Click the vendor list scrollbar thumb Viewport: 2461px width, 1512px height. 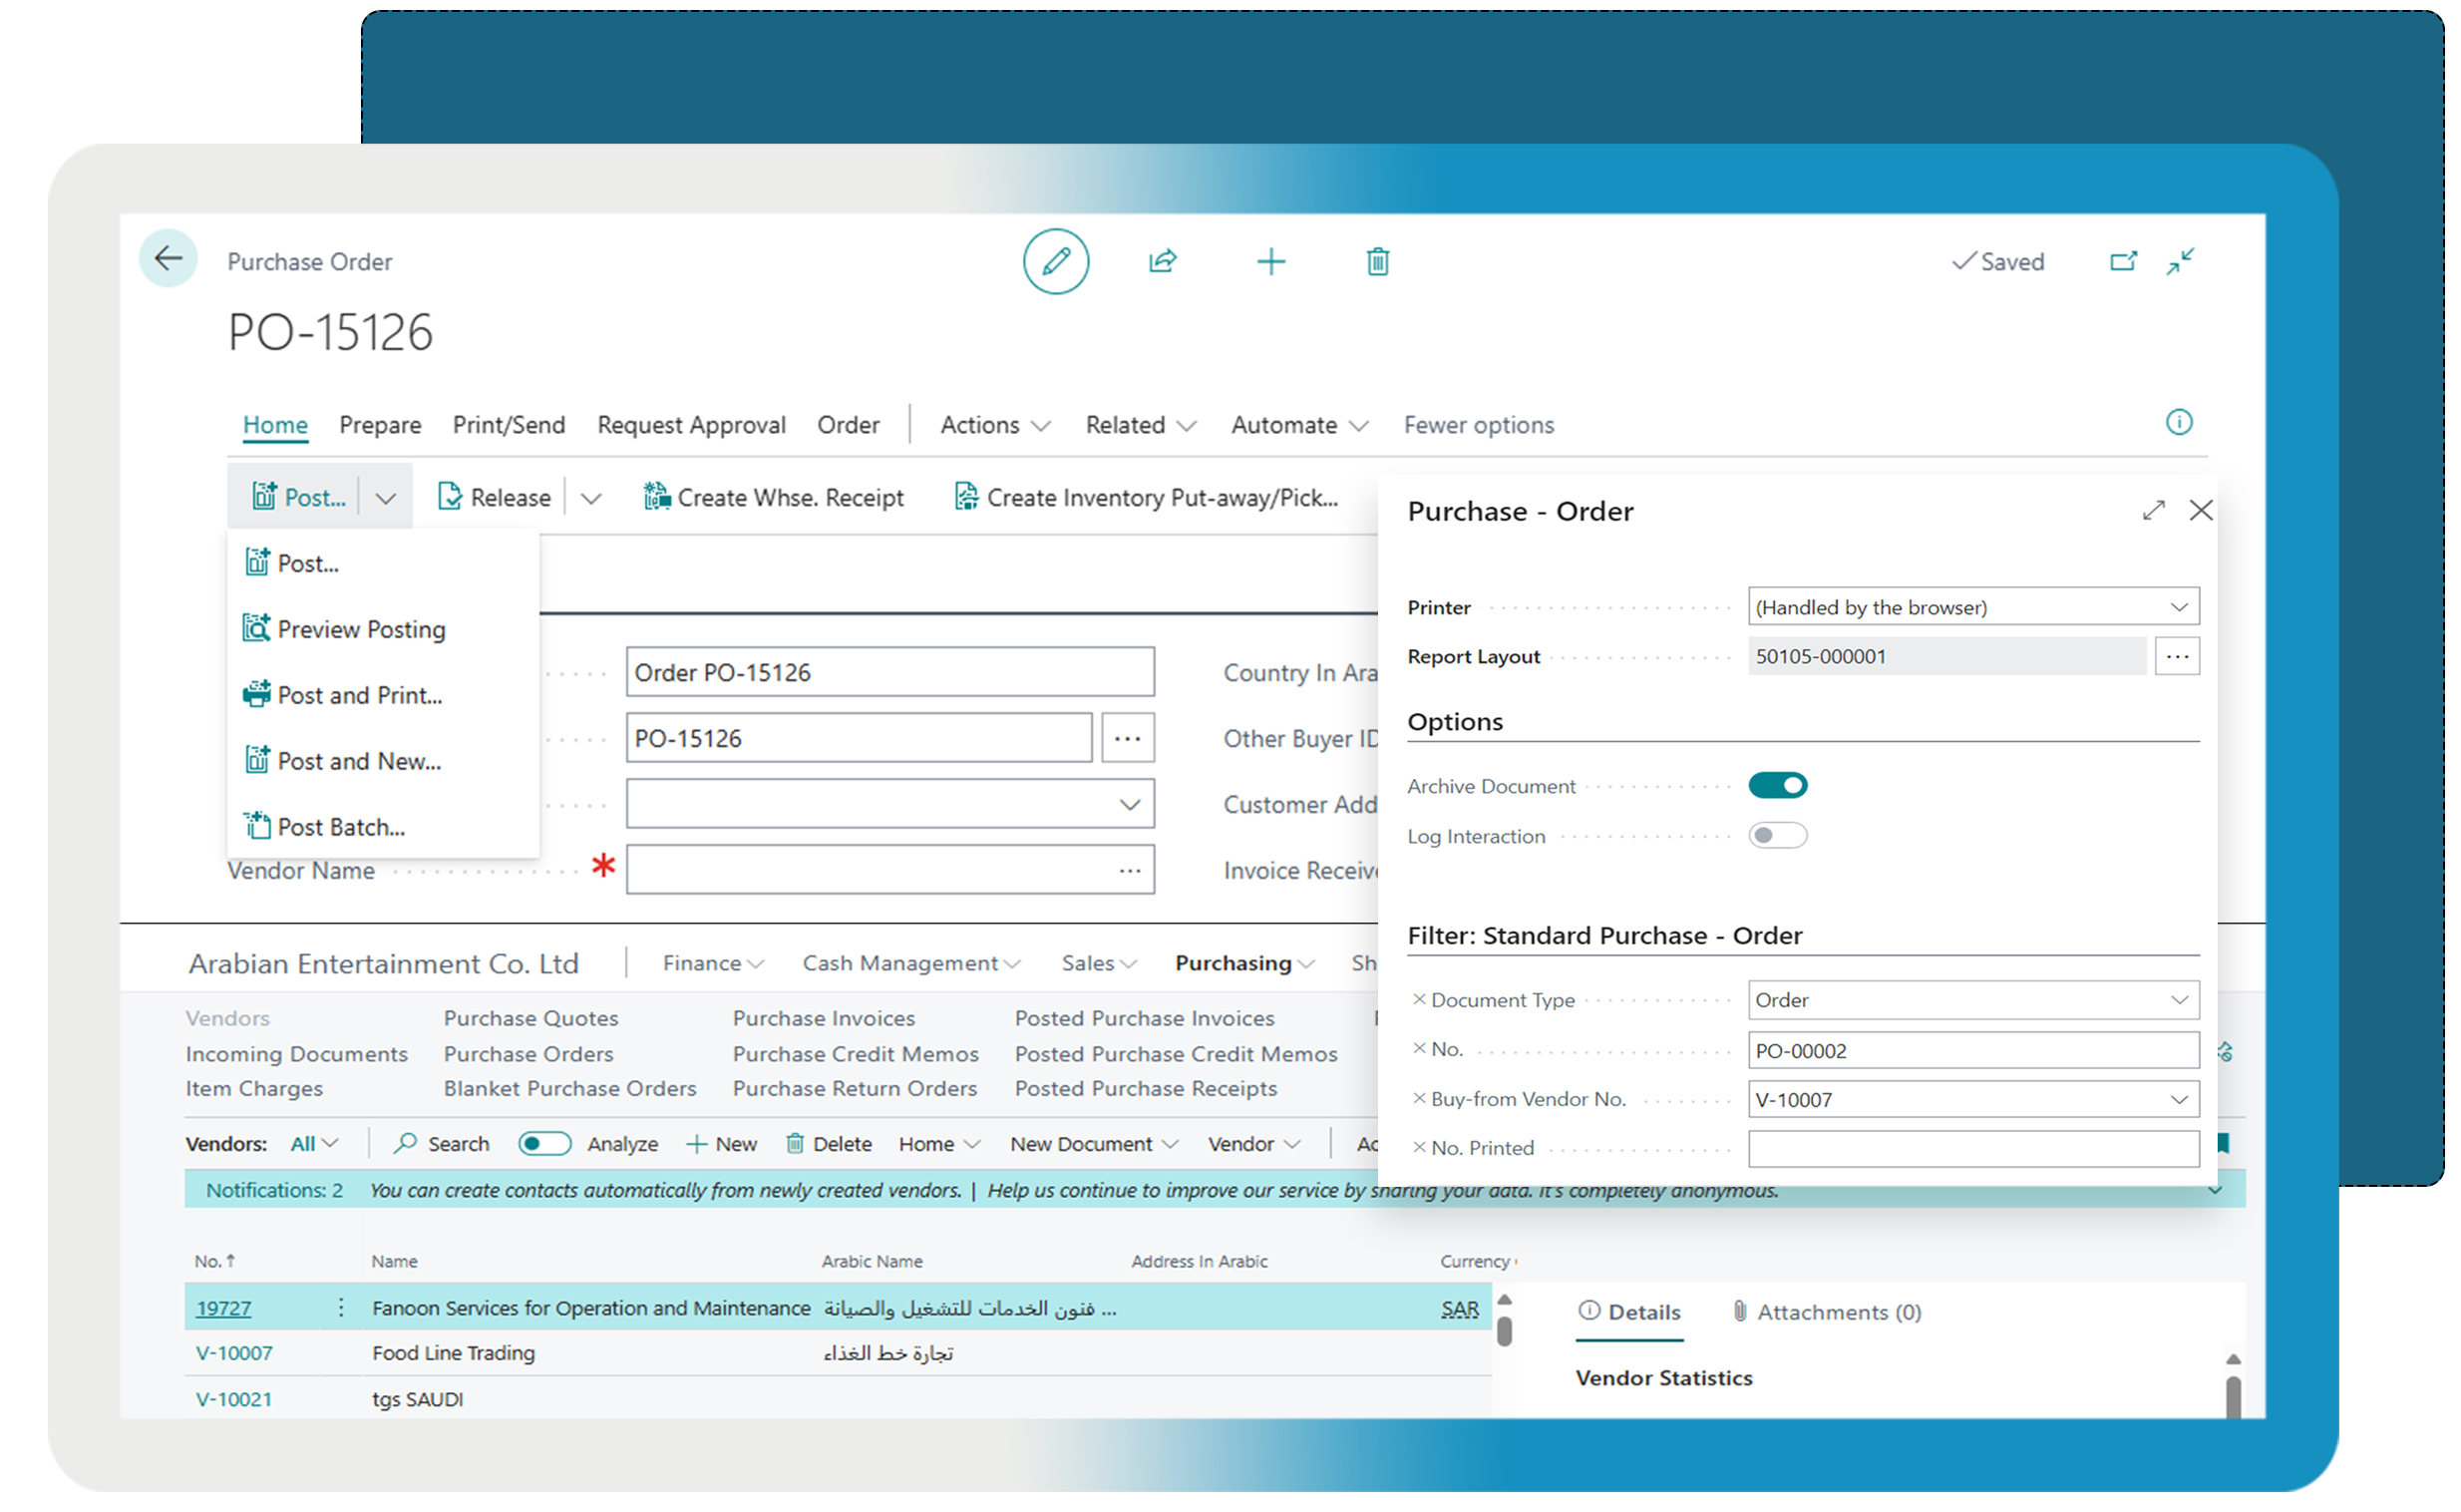pos(1504,1332)
